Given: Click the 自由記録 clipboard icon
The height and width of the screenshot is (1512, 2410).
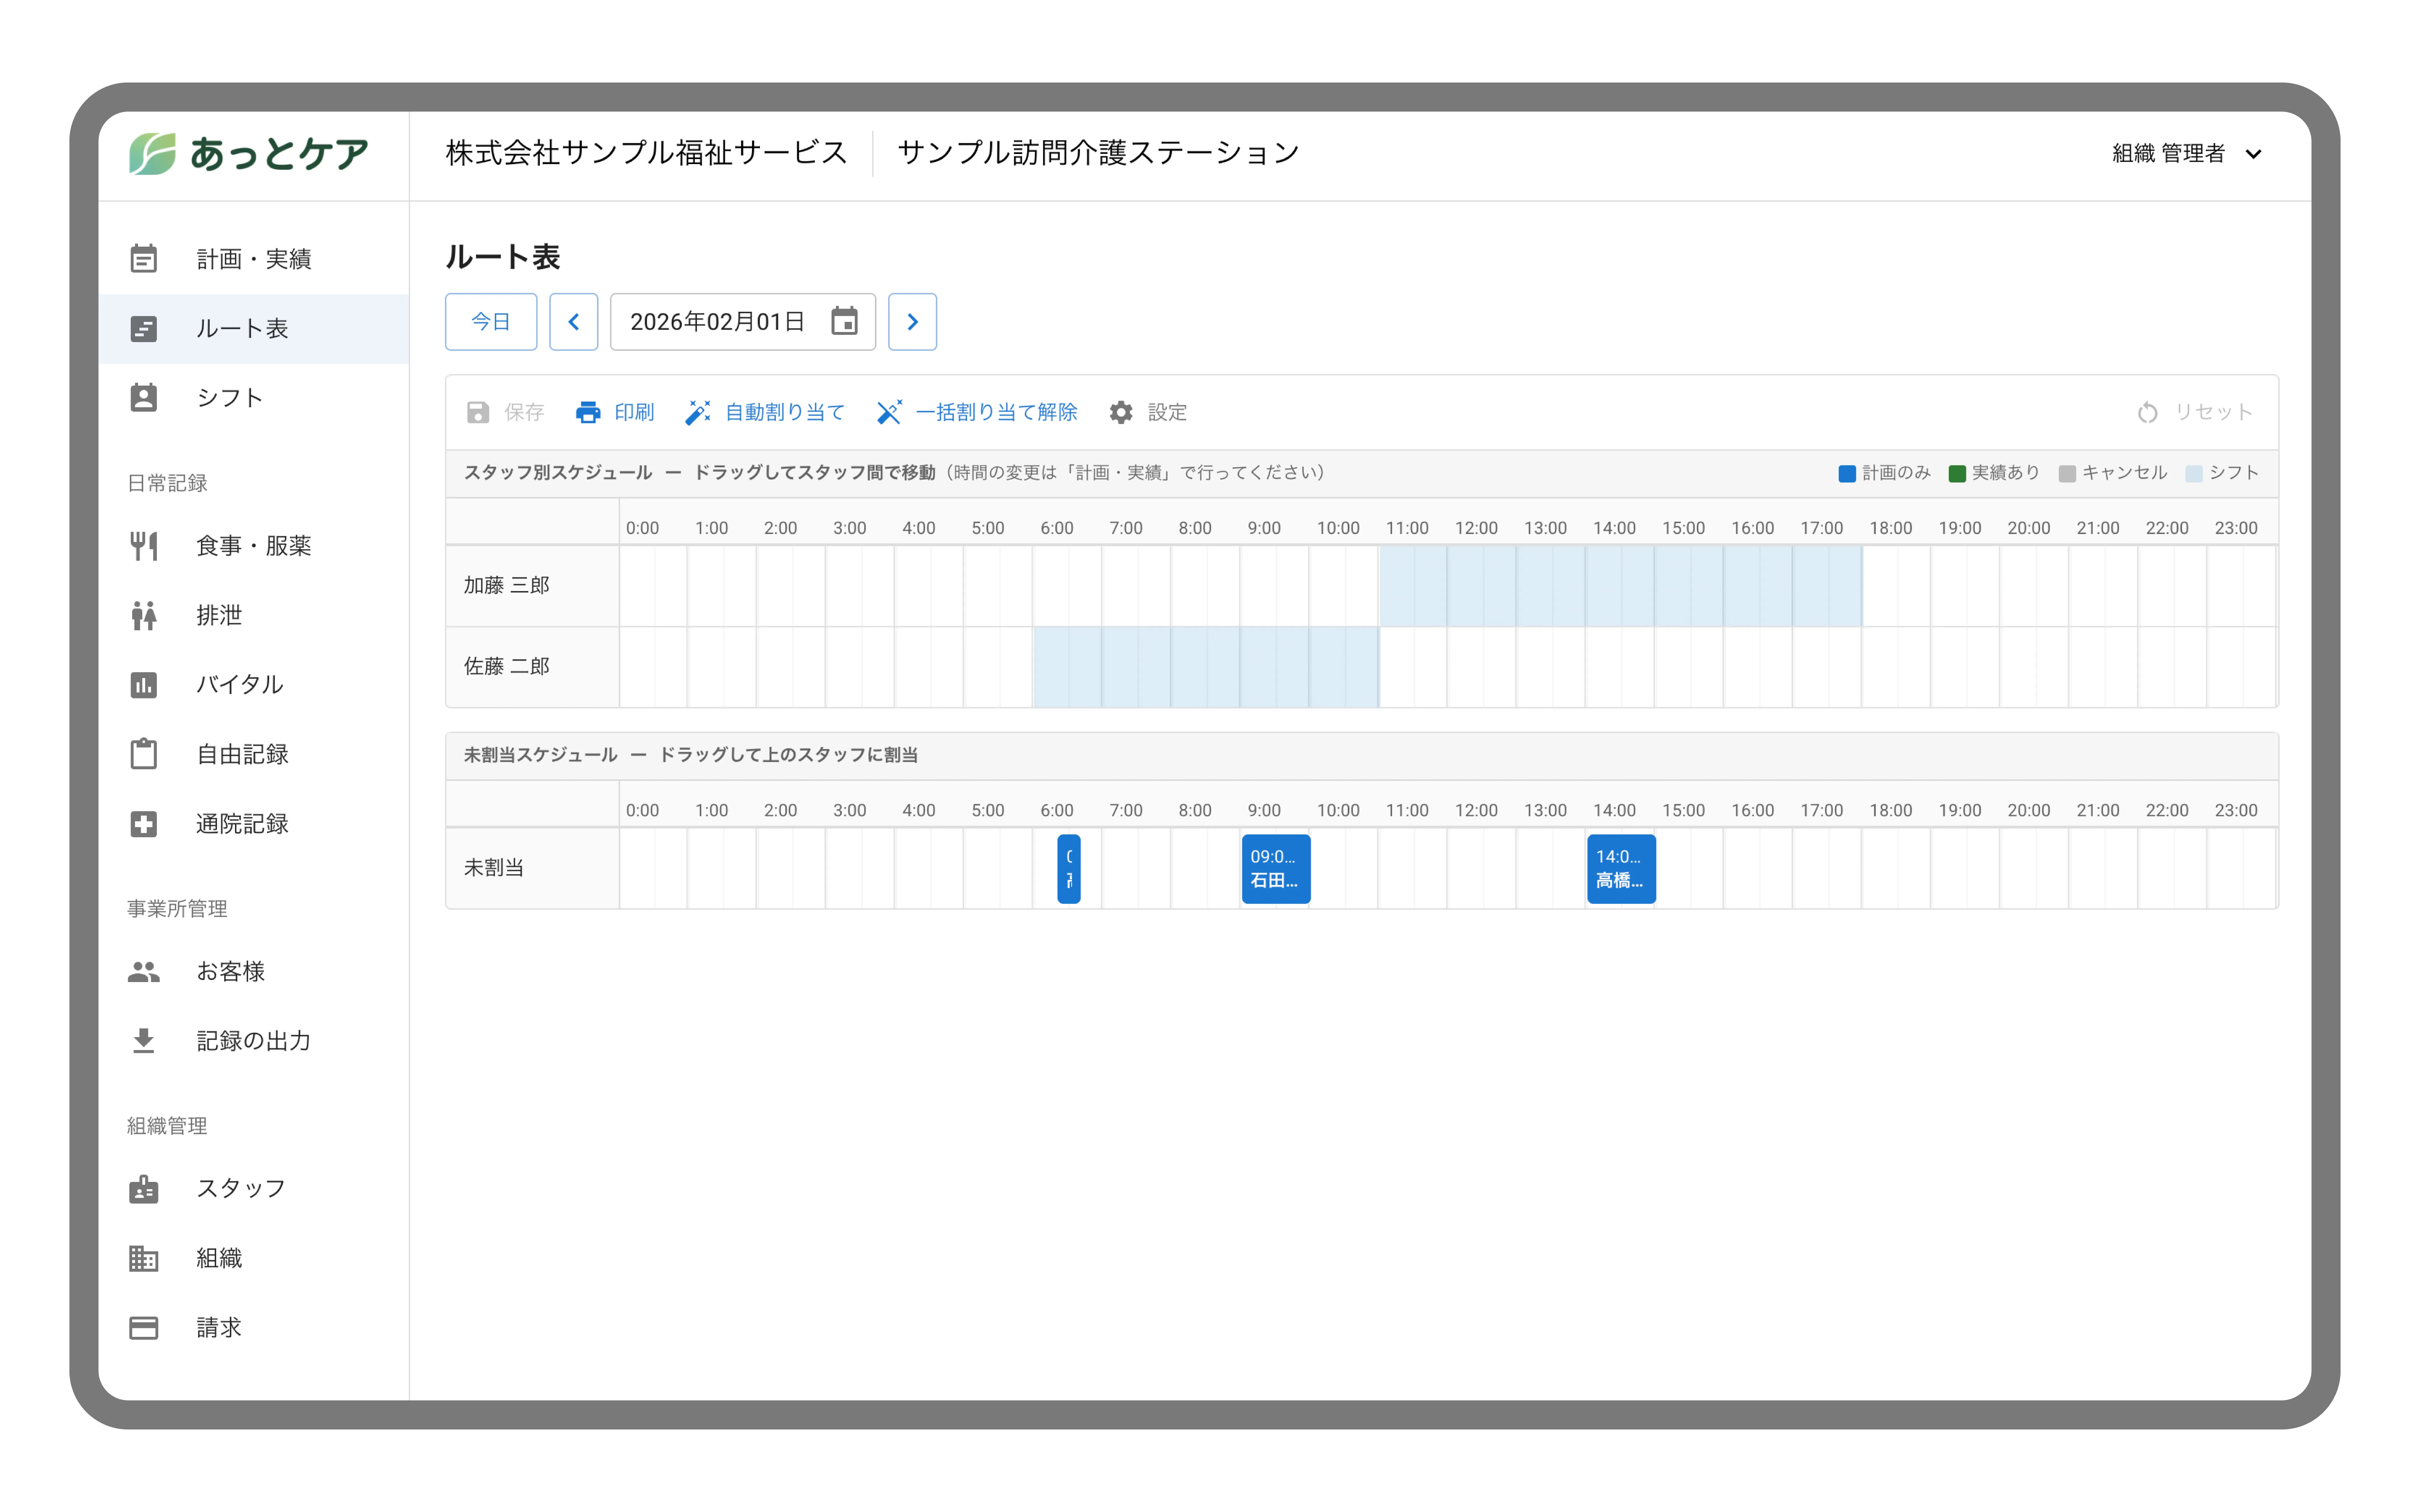Looking at the screenshot, I should [144, 754].
